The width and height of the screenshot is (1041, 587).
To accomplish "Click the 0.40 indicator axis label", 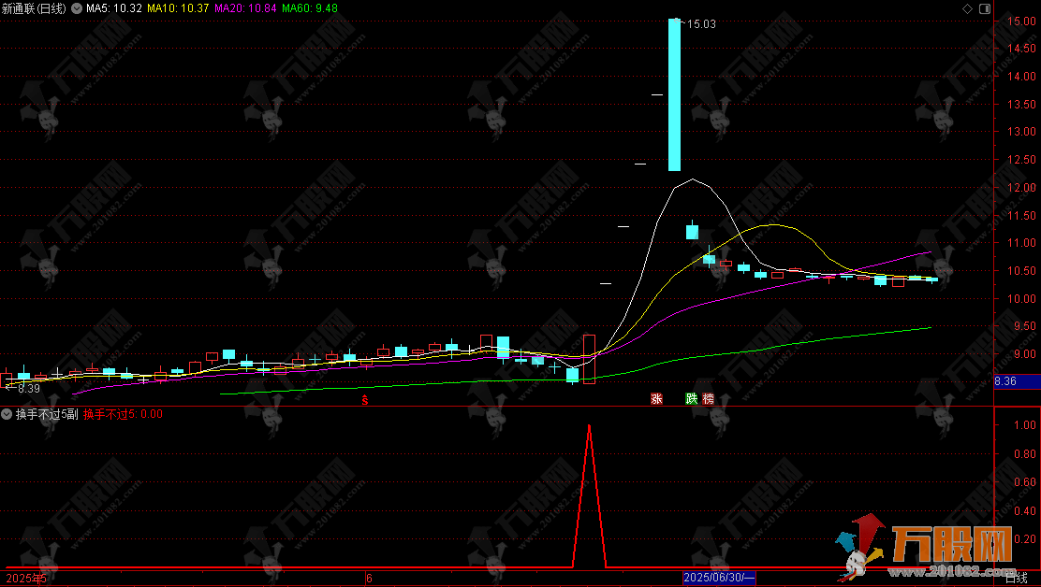I will [x=1025, y=510].
